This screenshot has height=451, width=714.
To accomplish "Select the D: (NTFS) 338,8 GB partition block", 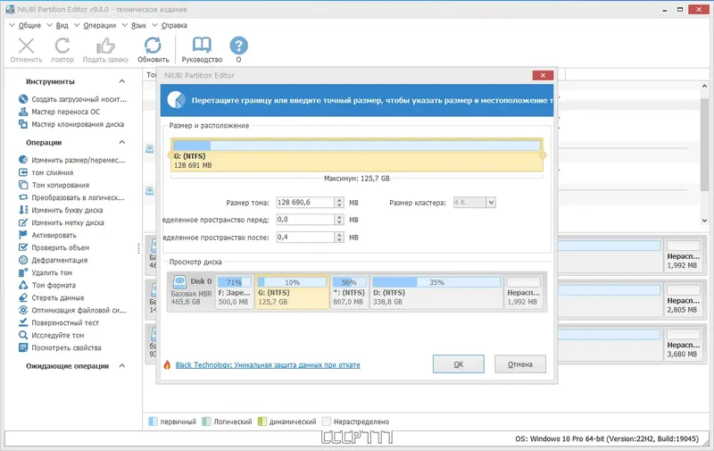I will (436, 291).
